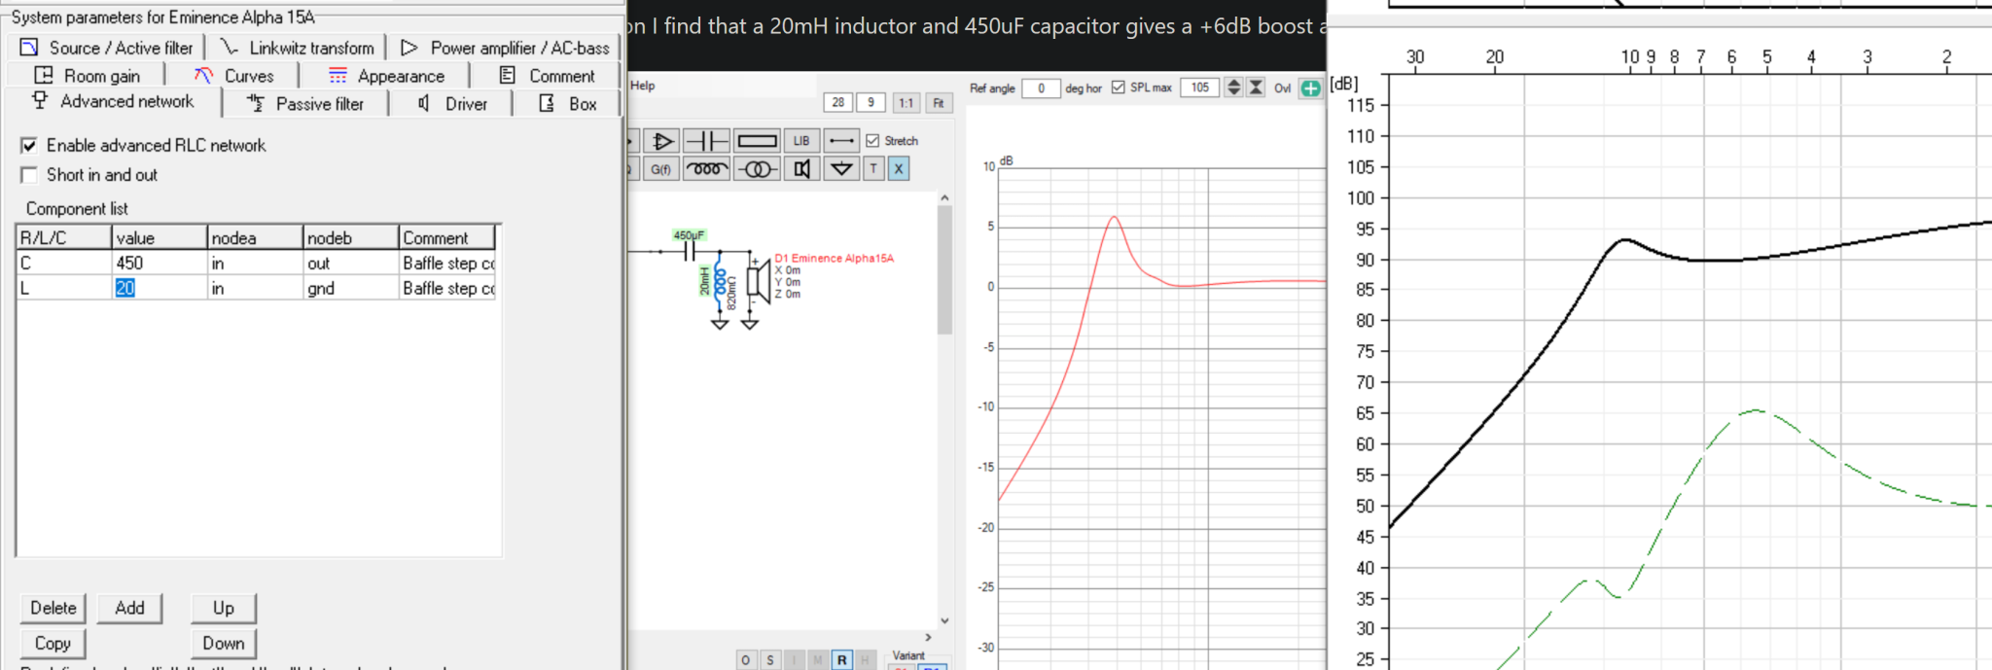
Task: Click the SPL max auto-scale hourglass icon
Action: (x=1257, y=88)
